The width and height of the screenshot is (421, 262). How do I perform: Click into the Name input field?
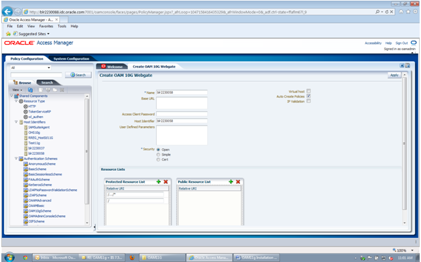point(182,92)
